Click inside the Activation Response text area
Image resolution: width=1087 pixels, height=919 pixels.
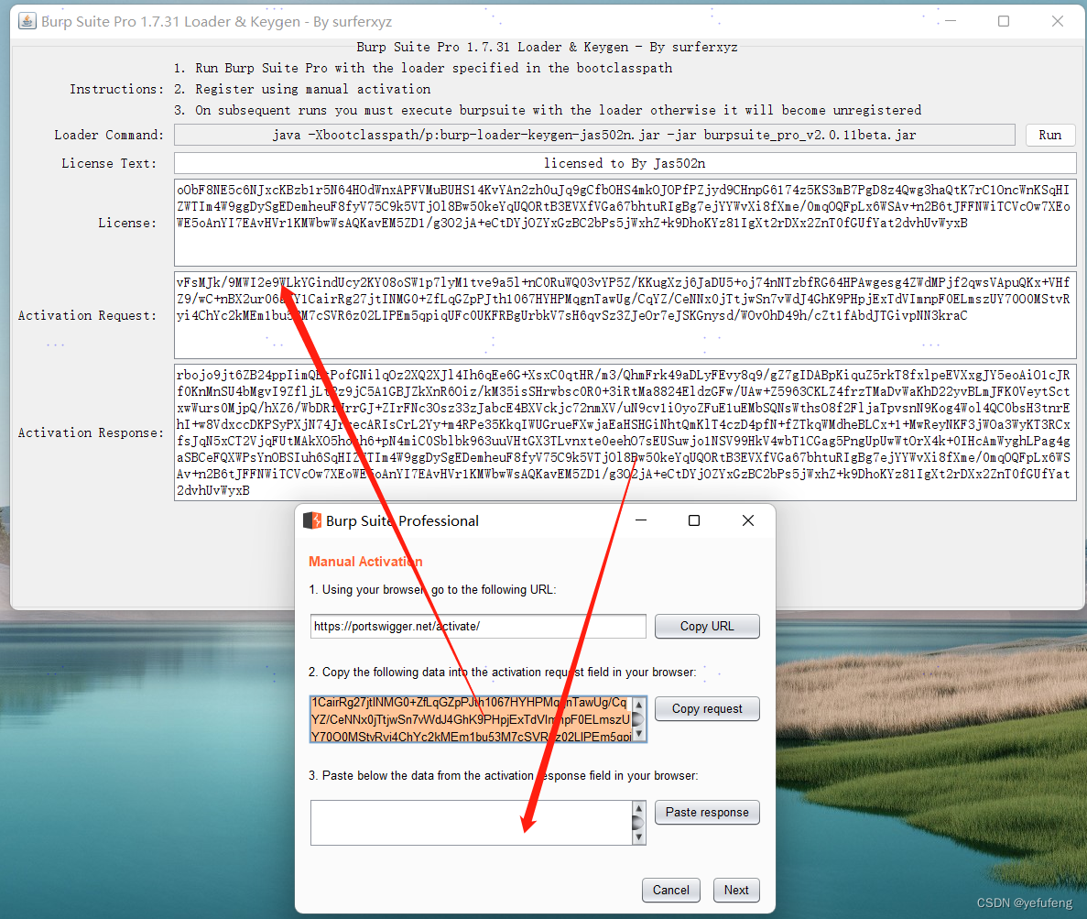tap(625, 432)
